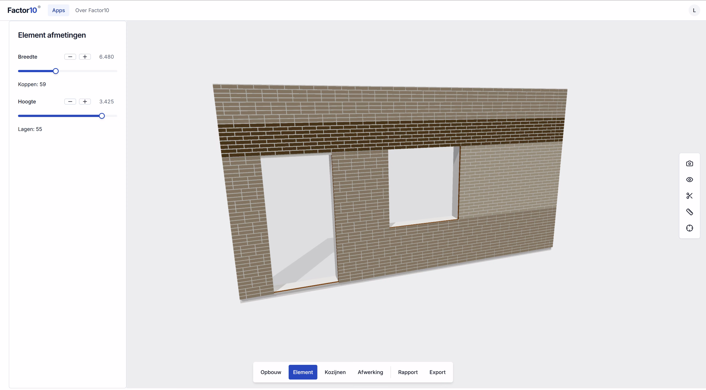This screenshot has width=706, height=390.
Task: Open the Rapport view
Action: click(408, 372)
